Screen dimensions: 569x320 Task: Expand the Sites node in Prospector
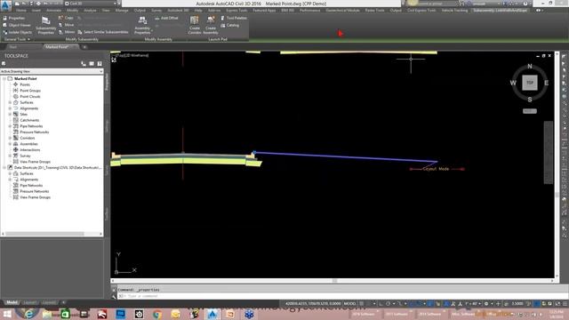10,115
